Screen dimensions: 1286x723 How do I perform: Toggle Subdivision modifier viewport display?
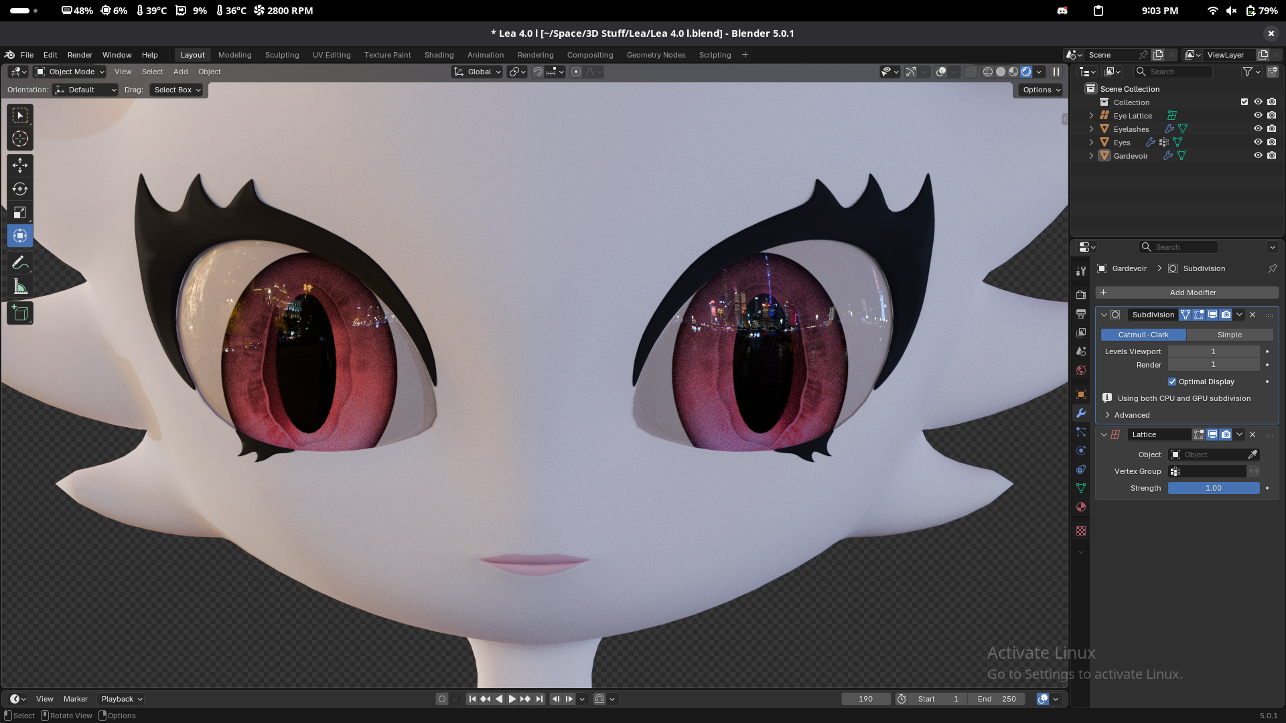coord(1212,315)
